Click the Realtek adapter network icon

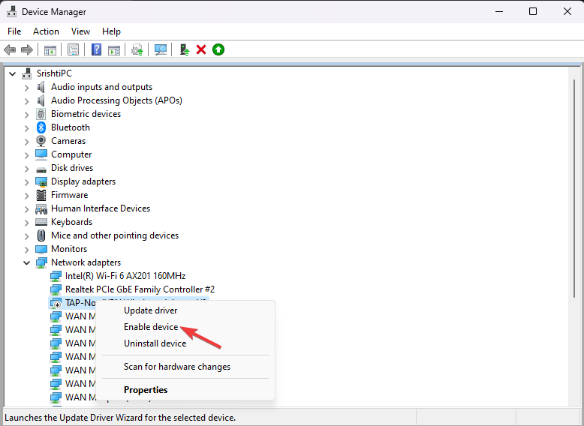click(56, 289)
